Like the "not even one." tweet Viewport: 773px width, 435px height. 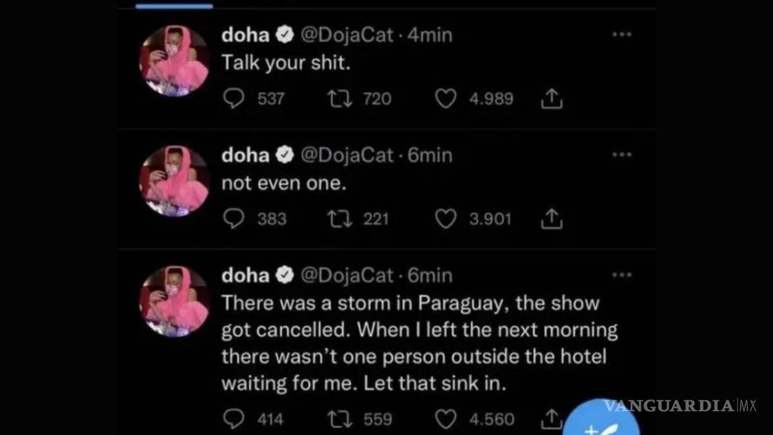tap(446, 218)
